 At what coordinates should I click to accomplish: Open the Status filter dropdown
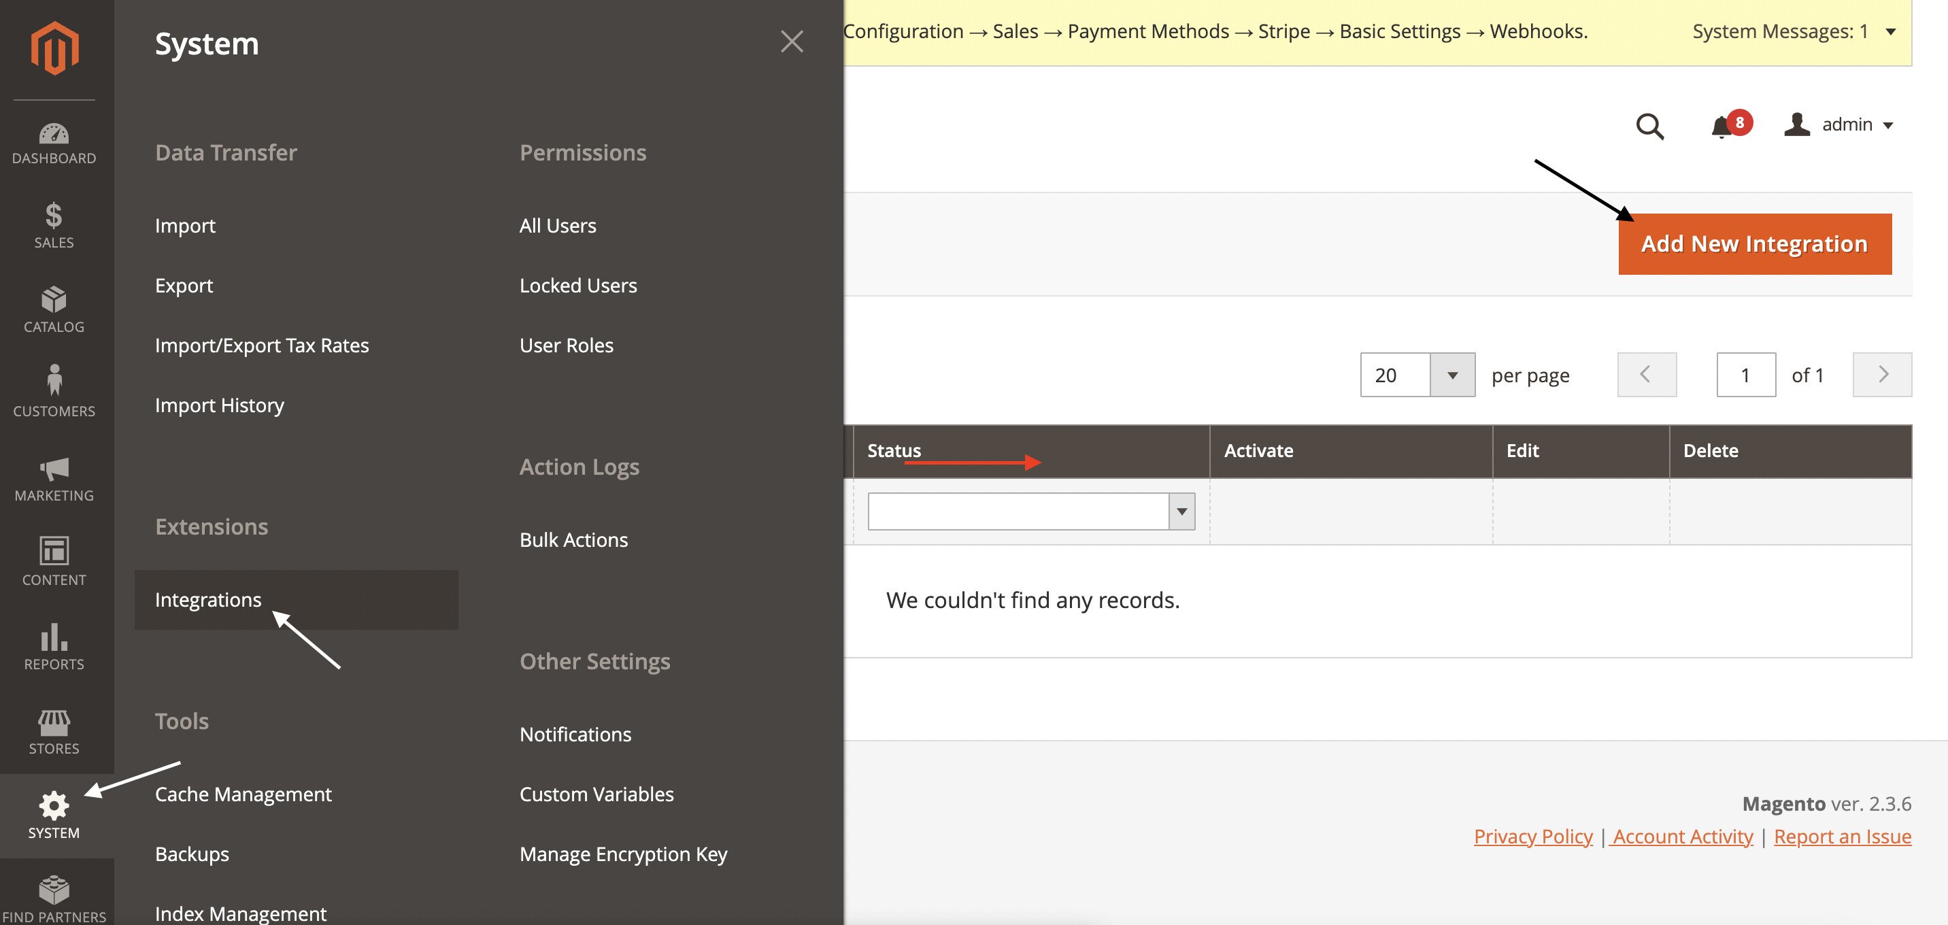click(x=1030, y=511)
